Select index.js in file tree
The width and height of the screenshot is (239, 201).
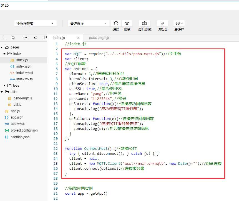pos(22,60)
